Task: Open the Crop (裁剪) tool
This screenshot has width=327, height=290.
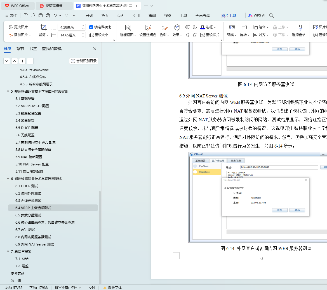Action: pyautogui.click(x=43, y=31)
